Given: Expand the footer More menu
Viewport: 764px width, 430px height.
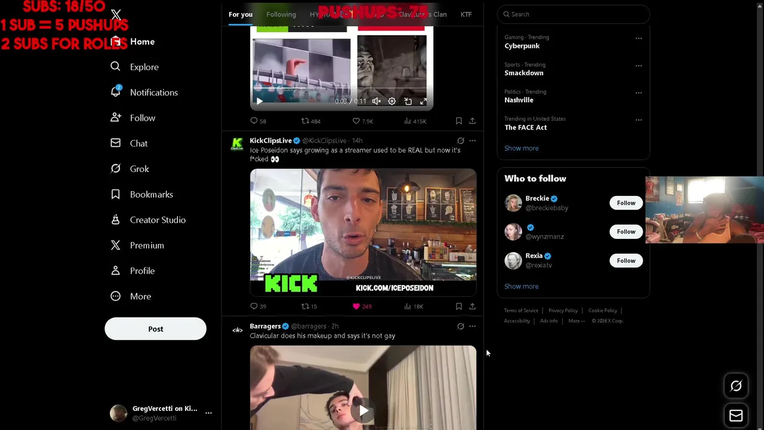Looking at the screenshot, I should (x=577, y=321).
